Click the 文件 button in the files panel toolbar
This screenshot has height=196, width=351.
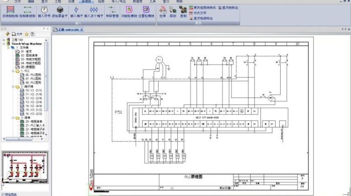tap(17, 34)
